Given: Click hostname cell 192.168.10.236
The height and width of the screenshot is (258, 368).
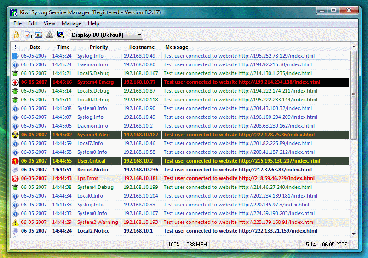Looking at the screenshot, I should coord(141,170).
